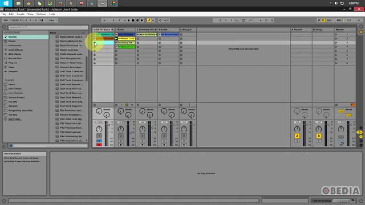Fold the 1 Kit-707 track header arrow
The image size is (365, 205).
pos(112,30)
